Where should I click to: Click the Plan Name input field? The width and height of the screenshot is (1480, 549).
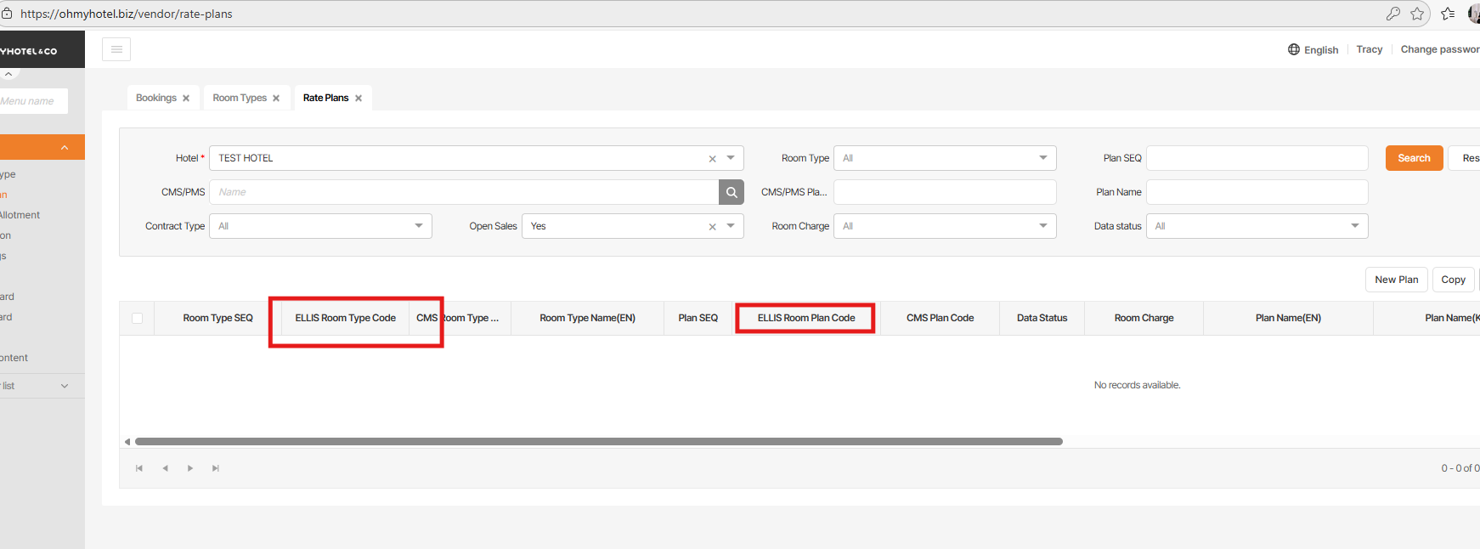coord(1257,192)
